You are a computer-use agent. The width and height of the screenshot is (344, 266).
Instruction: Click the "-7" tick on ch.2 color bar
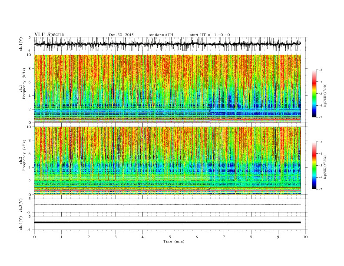click(321, 189)
